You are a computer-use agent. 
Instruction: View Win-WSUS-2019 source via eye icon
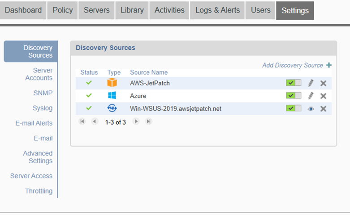click(311, 109)
